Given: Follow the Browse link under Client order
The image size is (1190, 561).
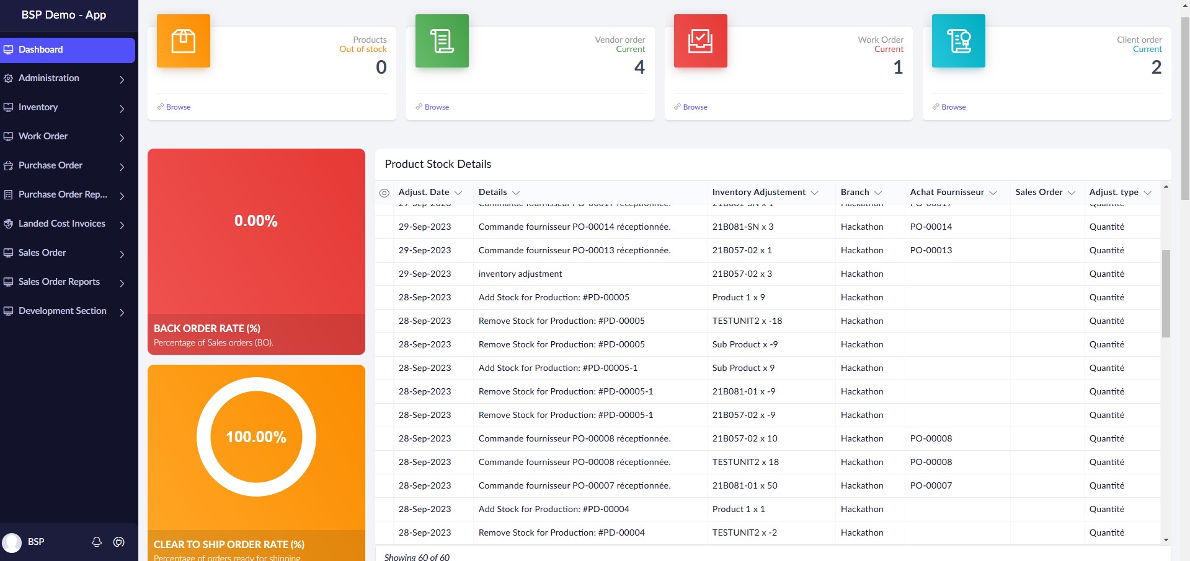Looking at the screenshot, I should 953,107.
